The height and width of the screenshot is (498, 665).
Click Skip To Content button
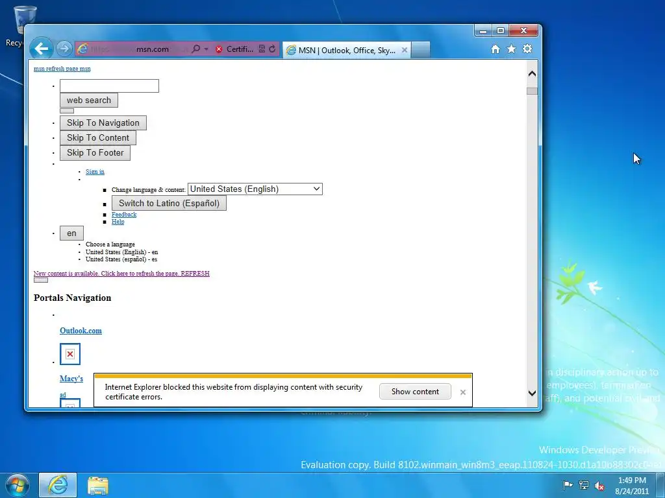98,137
